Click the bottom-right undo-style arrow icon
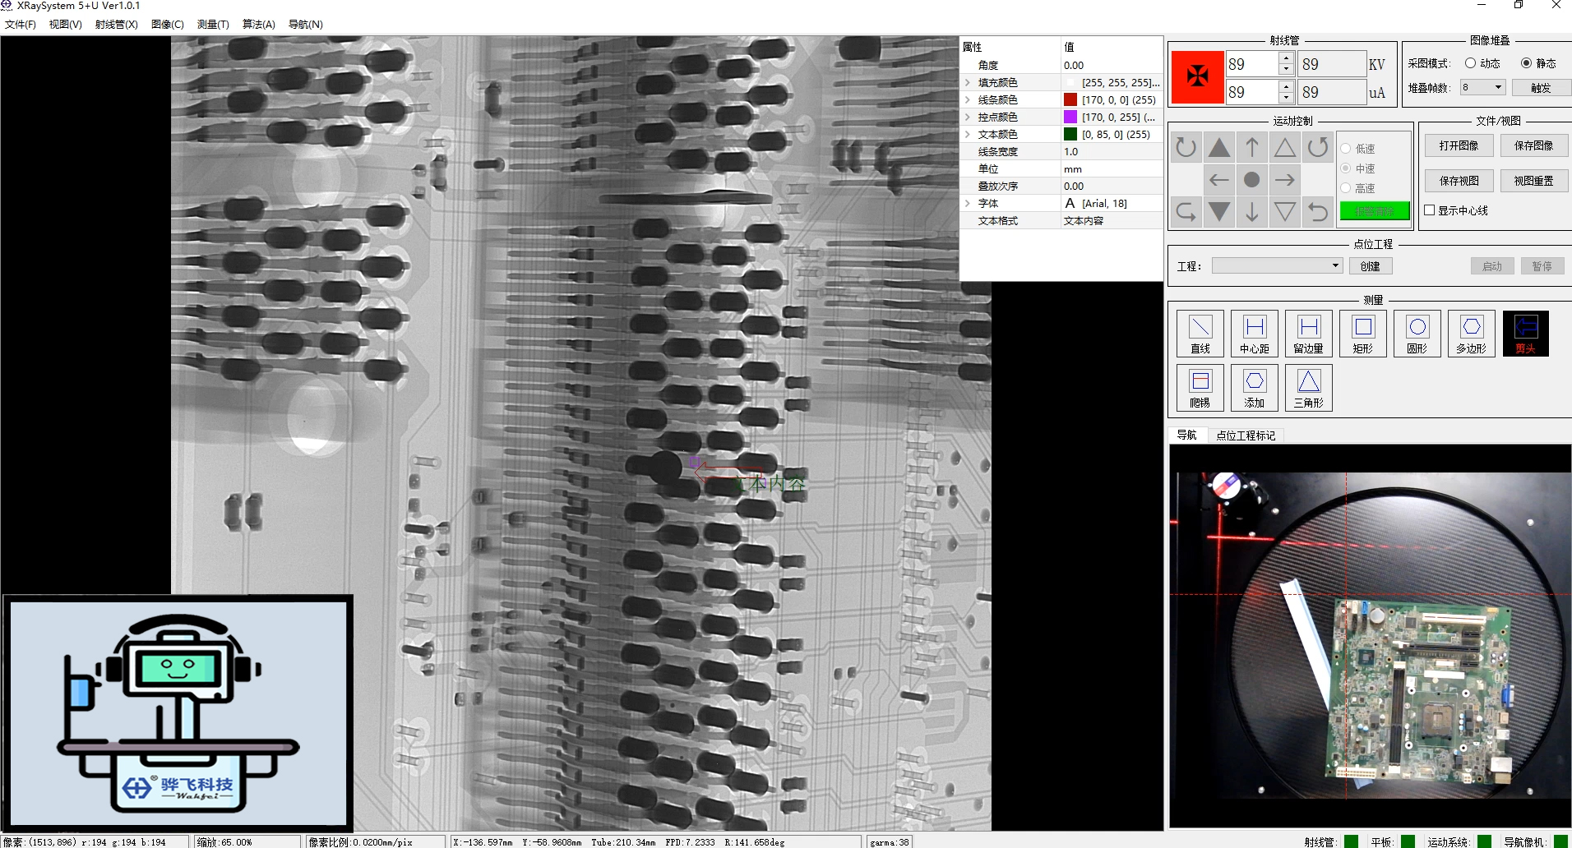Screen dimensions: 1572x848 pyautogui.click(x=1318, y=212)
